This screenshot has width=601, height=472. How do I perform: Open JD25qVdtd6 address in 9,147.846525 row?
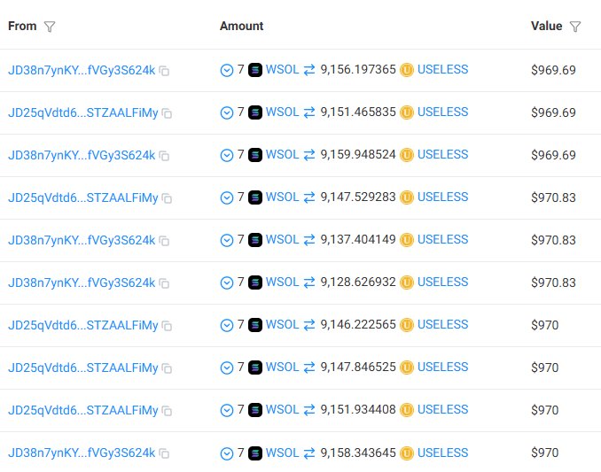(83, 368)
